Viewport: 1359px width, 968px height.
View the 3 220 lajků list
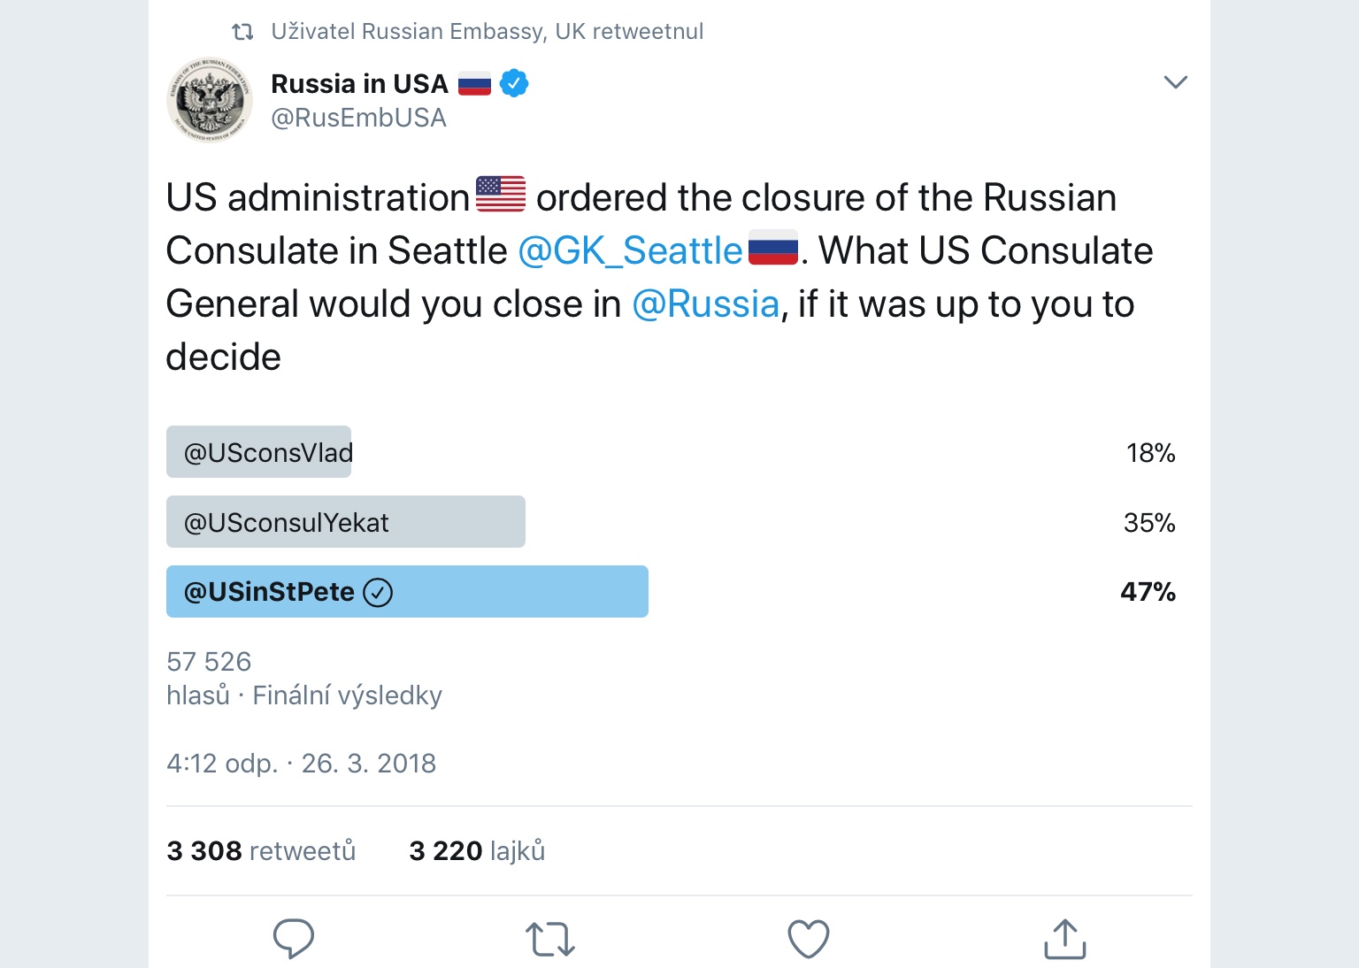pos(477,850)
